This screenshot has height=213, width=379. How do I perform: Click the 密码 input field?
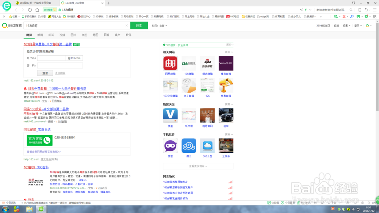pos(60,65)
